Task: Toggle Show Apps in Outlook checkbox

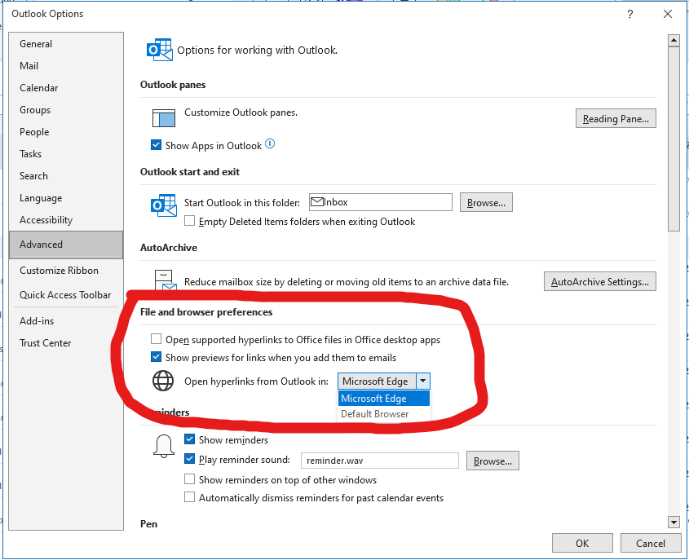Action: [x=156, y=145]
